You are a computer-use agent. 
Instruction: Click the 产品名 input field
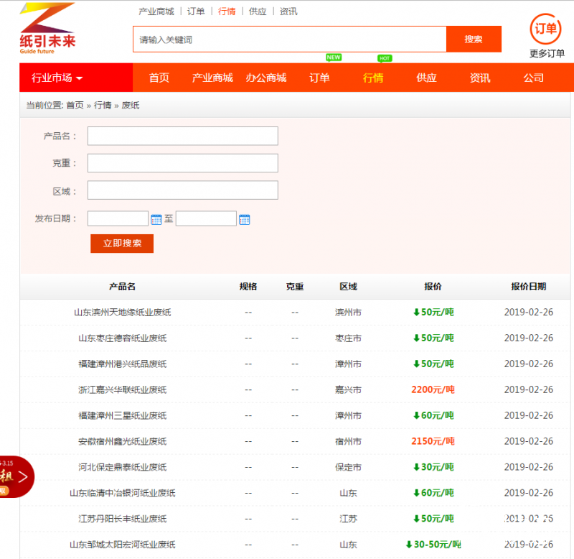[x=182, y=136]
